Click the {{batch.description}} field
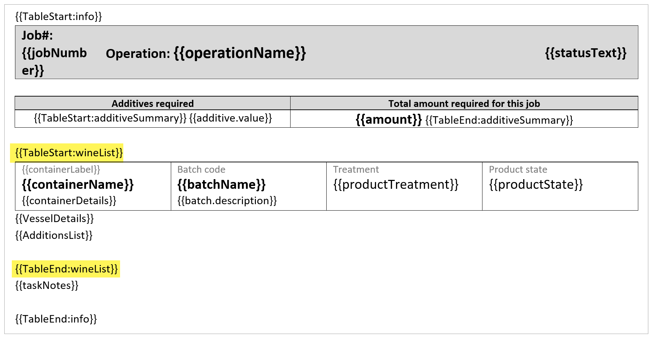649x339 pixels. [x=227, y=201]
